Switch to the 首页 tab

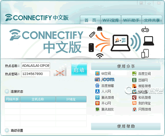(90, 20)
